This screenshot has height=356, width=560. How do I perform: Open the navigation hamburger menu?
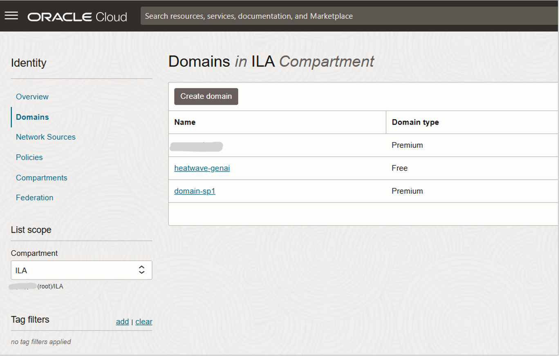(x=11, y=15)
